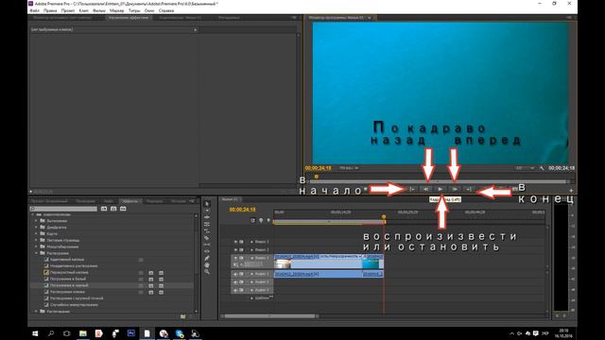
Task: Mute Audio 1 track speaker toggle
Action: [x=235, y=274]
